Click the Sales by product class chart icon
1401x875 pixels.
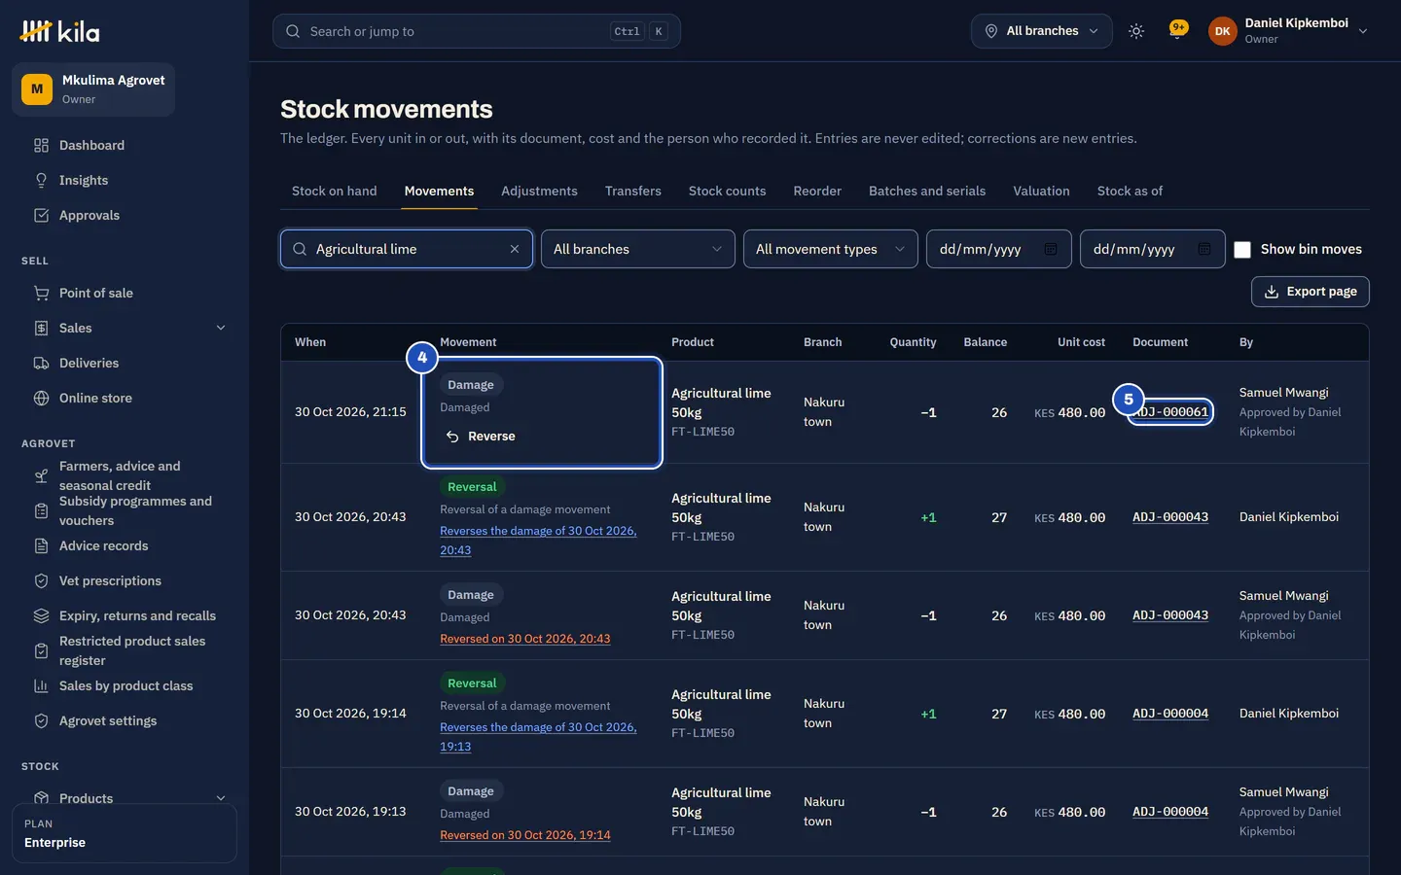(x=41, y=685)
